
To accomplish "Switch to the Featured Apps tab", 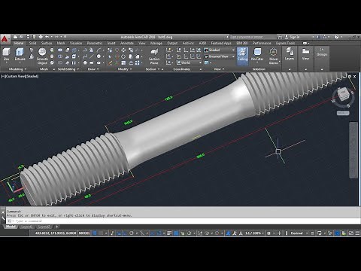I will click(x=221, y=43).
